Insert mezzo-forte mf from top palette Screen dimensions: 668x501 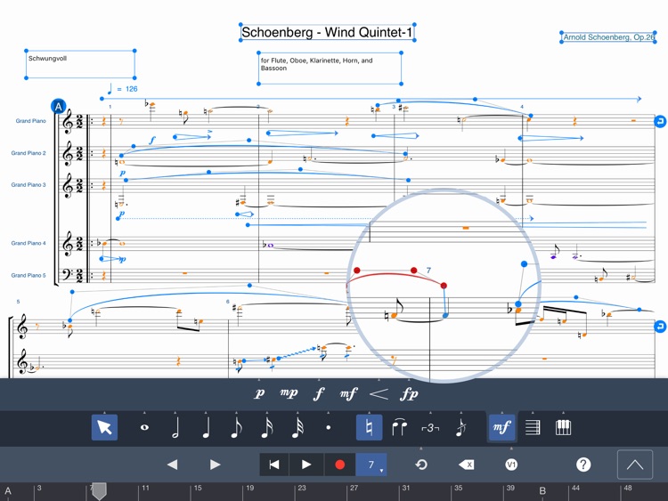coord(349,393)
